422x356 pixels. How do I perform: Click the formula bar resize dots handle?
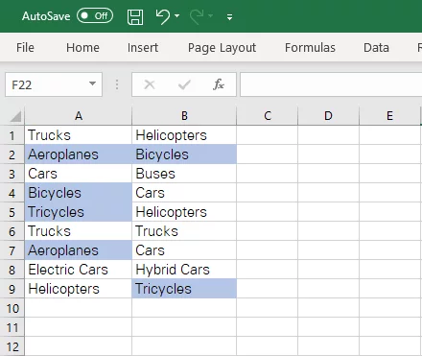pos(117,84)
